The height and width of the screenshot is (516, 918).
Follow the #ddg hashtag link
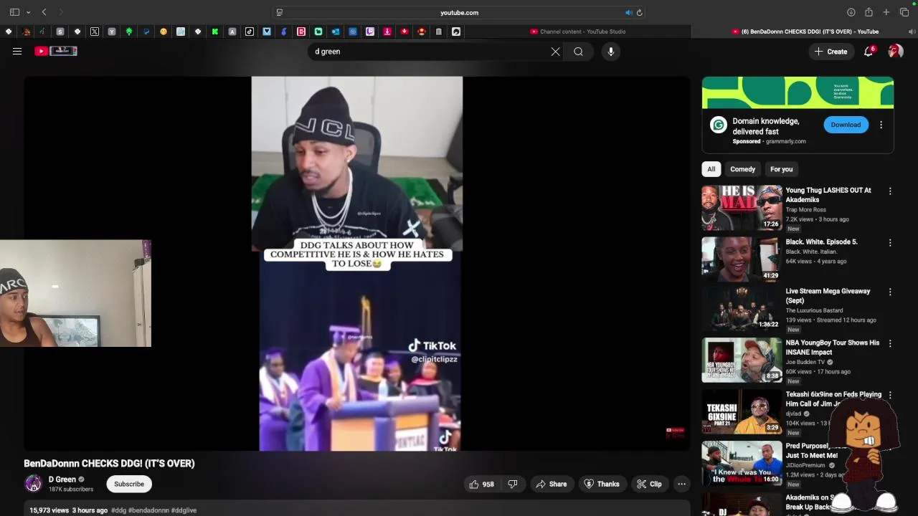tap(118, 510)
